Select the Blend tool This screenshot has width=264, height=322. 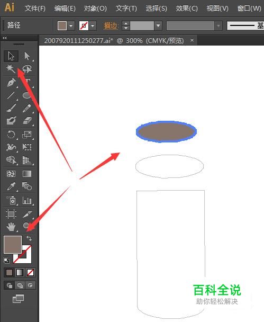27,186
